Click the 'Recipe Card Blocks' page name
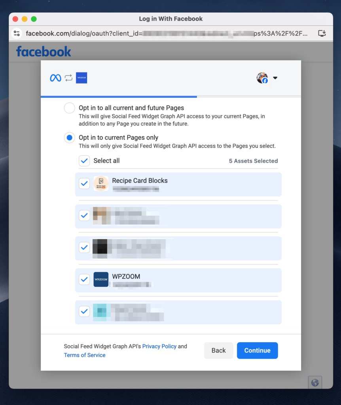The width and height of the screenshot is (341, 405). pyautogui.click(x=140, y=180)
